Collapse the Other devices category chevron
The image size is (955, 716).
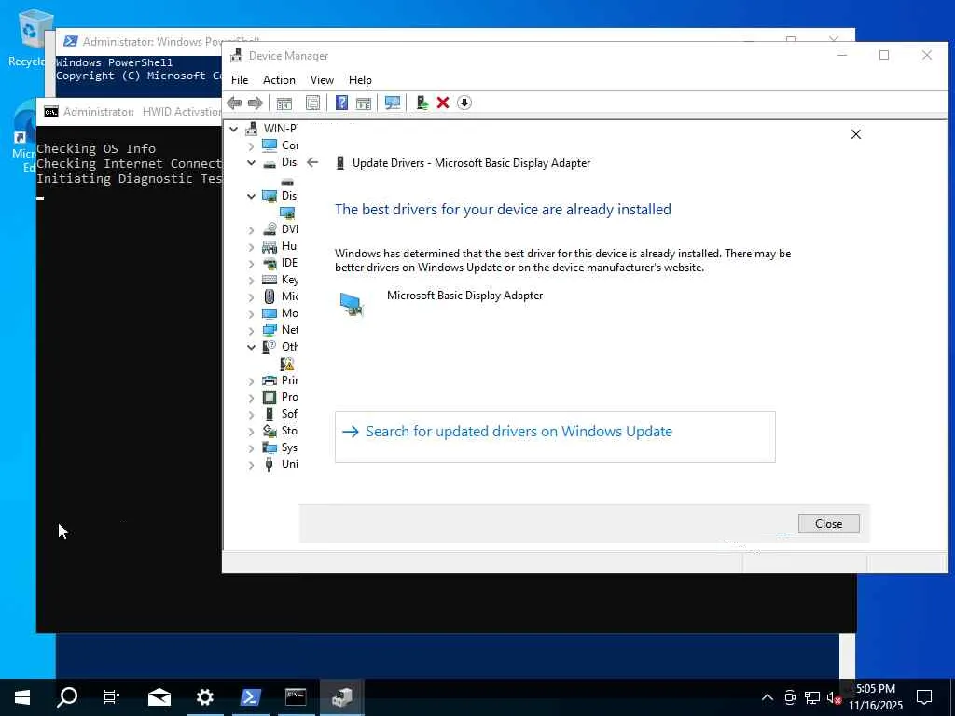click(x=251, y=347)
